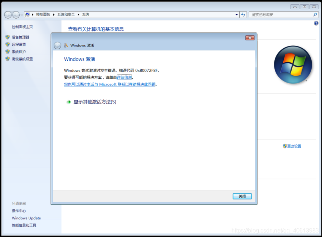Viewport: 322px width, 237px height.
Task: Click the 更改设置 link
Action: click(x=294, y=146)
